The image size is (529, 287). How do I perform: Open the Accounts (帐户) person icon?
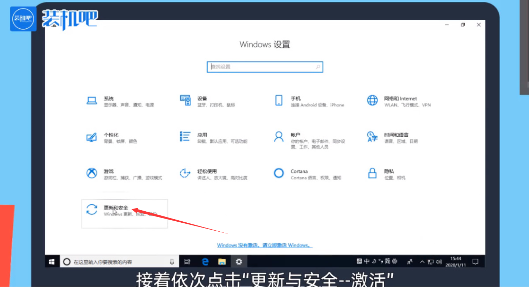coord(279,137)
